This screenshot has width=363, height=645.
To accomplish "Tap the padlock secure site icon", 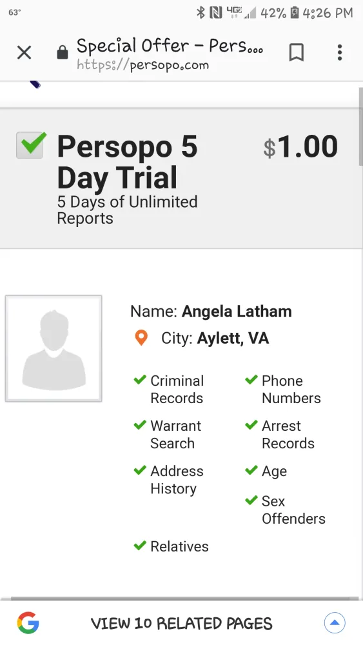I will (x=63, y=52).
